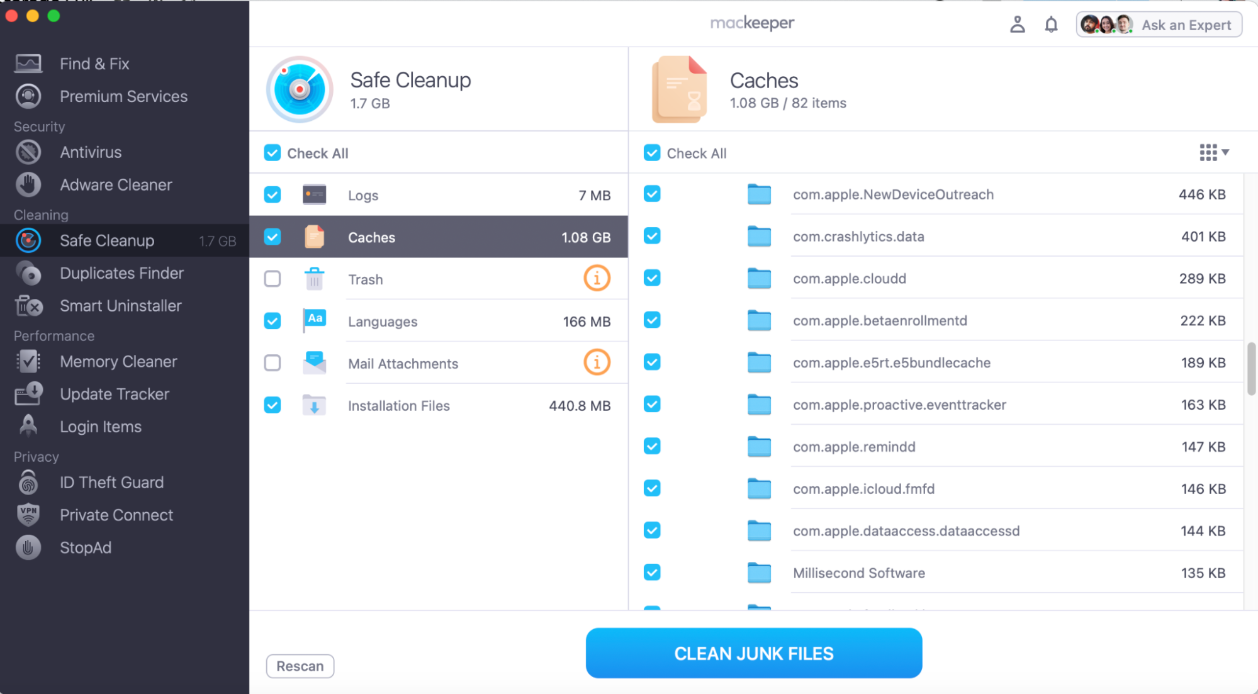Image resolution: width=1258 pixels, height=694 pixels.
Task: Click the Trash bin category icon
Action: [314, 279]
